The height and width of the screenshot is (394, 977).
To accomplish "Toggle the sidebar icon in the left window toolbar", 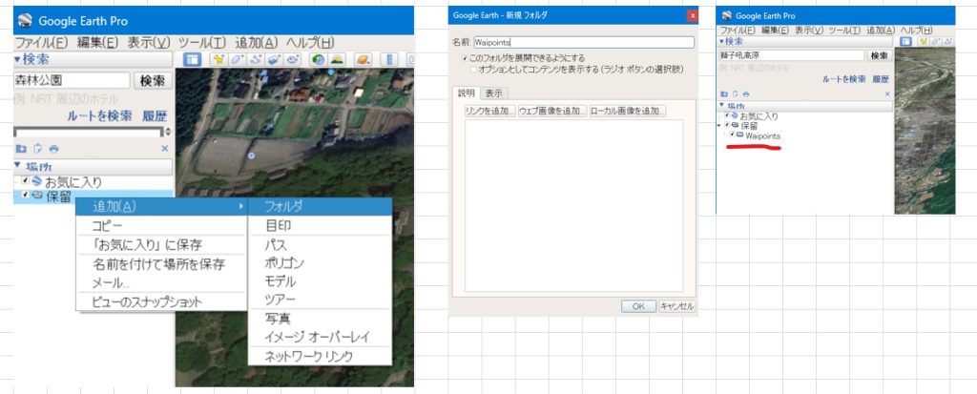I will coord(192,60).
